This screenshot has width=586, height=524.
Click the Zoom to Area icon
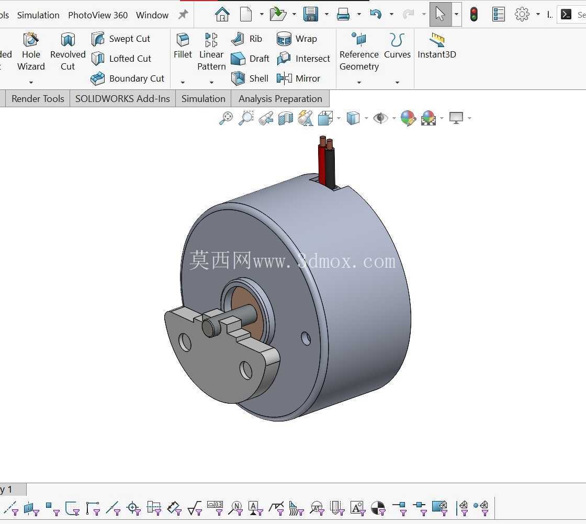[246, 118]
